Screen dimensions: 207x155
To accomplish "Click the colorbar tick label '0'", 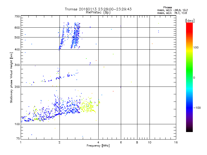I will point(194,78).
